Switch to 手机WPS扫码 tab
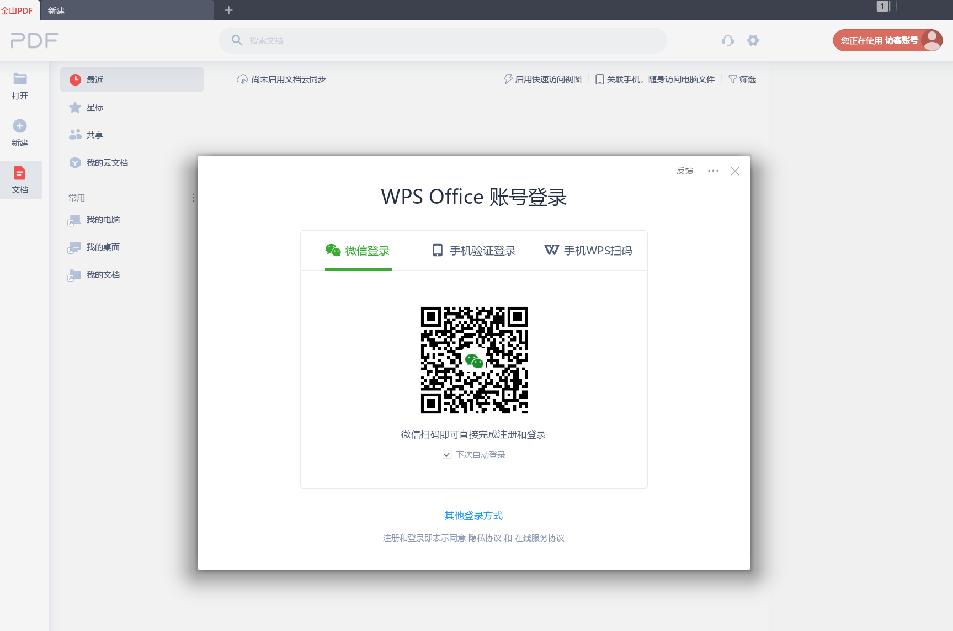Screen dimensions: 953x631 [x=588, y=251]
